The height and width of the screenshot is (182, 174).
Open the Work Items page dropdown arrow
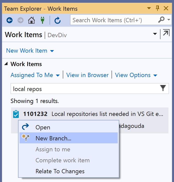155,34
